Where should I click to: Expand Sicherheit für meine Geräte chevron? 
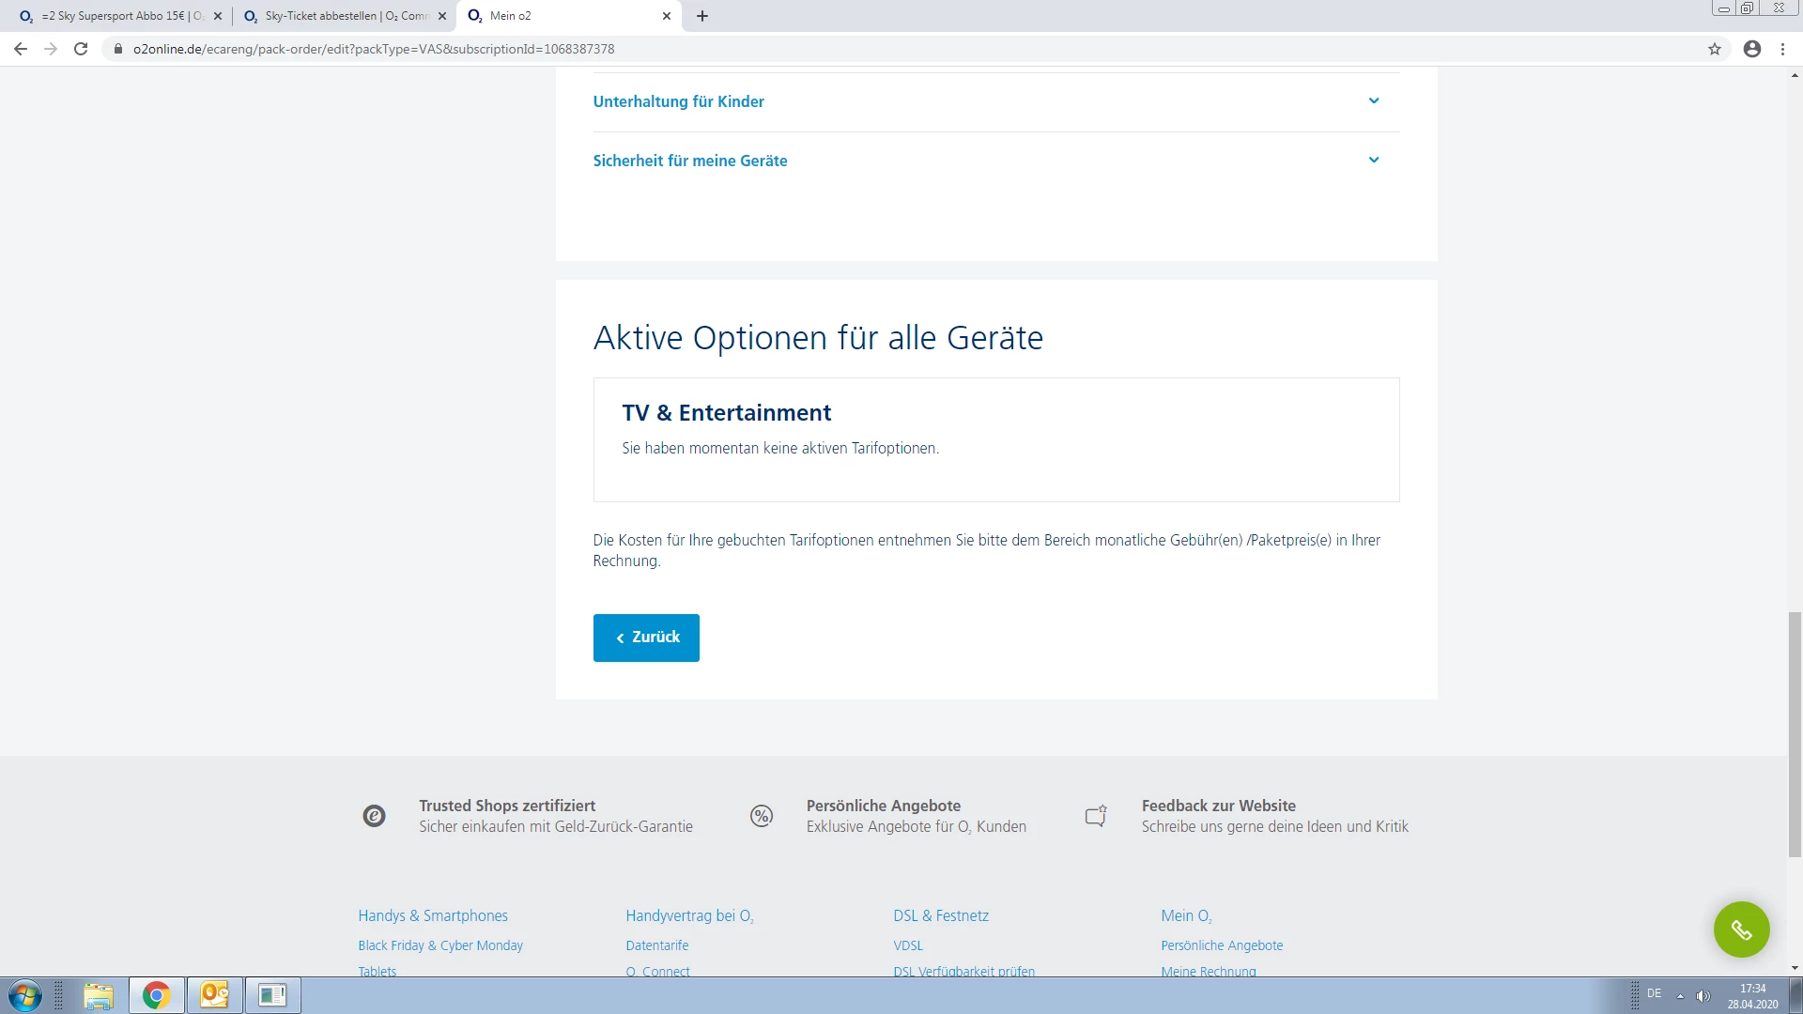(x=1373, y=161)
